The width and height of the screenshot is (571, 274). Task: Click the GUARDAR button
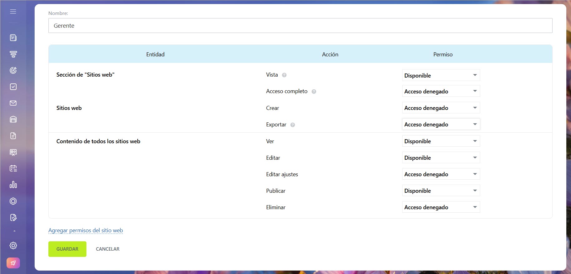67,249
